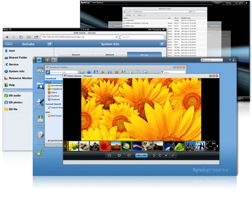
Task: Click Google search field in Safari
Action: [142, 37]
